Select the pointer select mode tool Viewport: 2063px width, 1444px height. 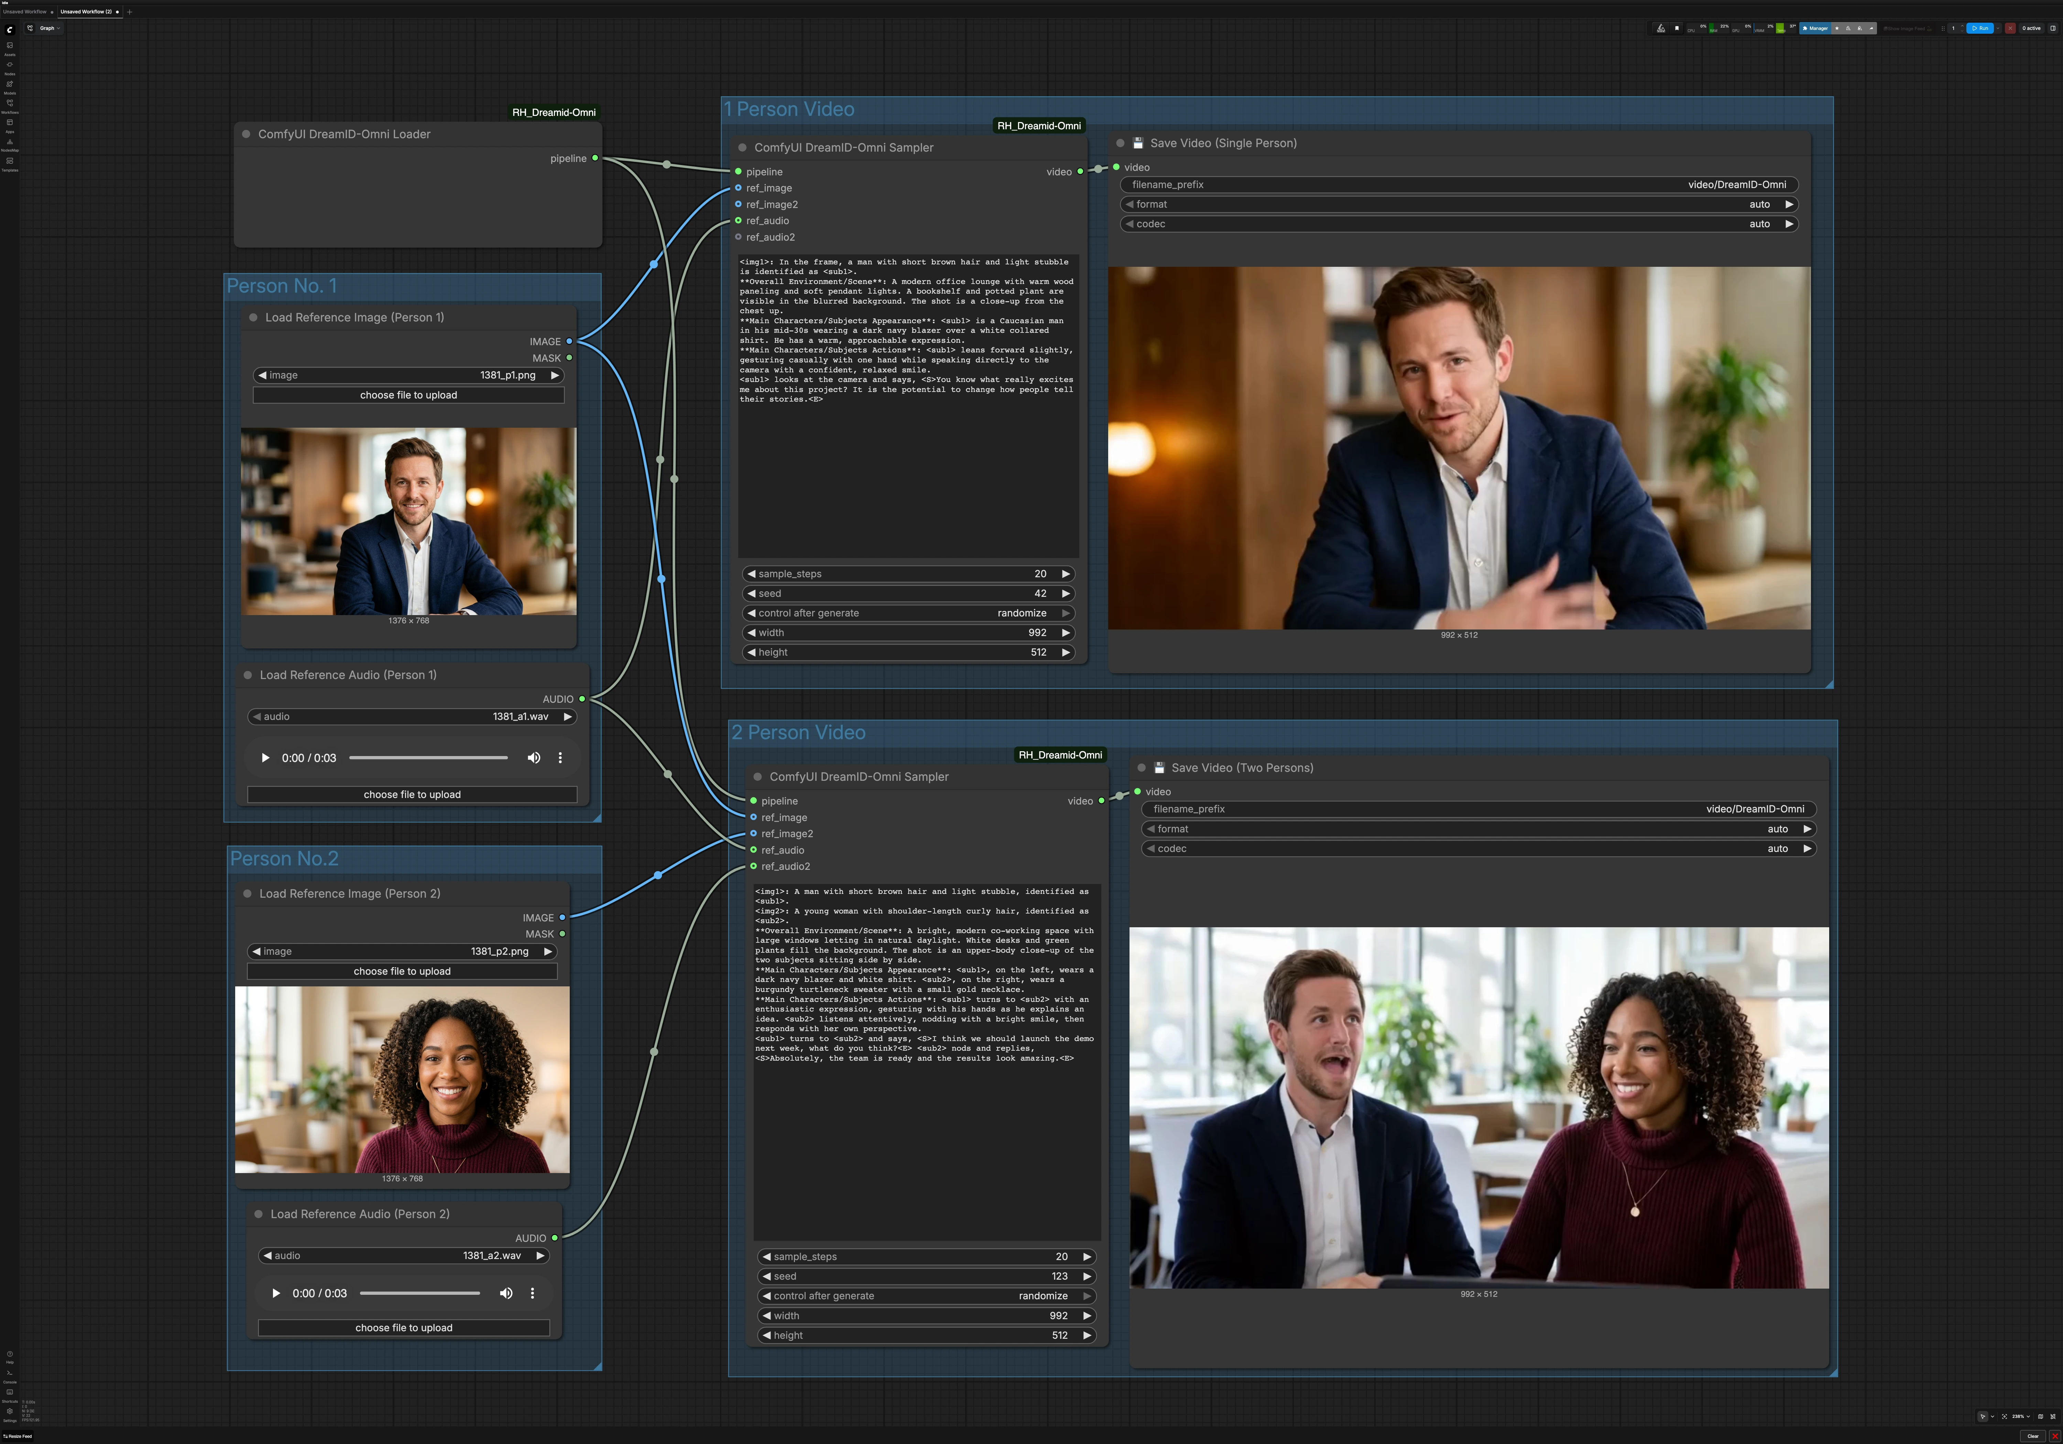1983,1416
